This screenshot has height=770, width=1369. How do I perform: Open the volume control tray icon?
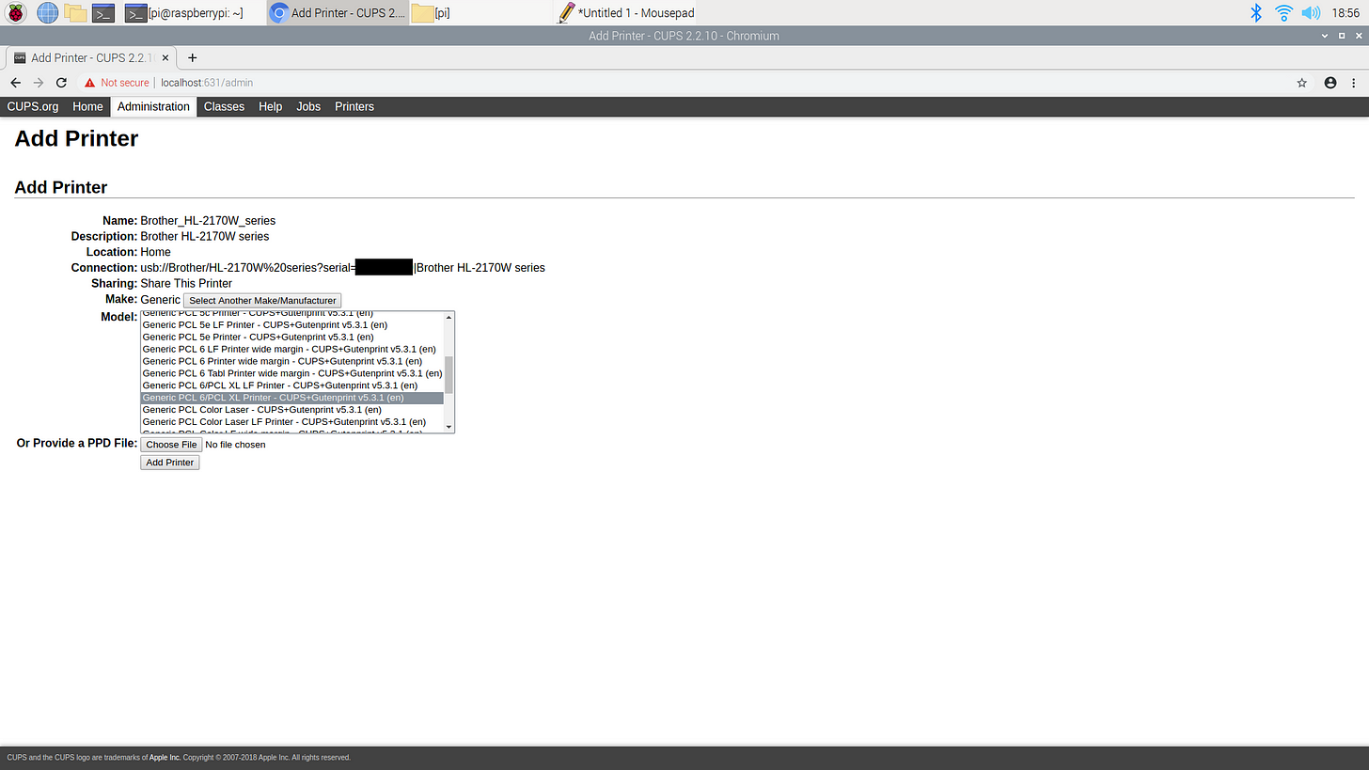click(1311, 12)
